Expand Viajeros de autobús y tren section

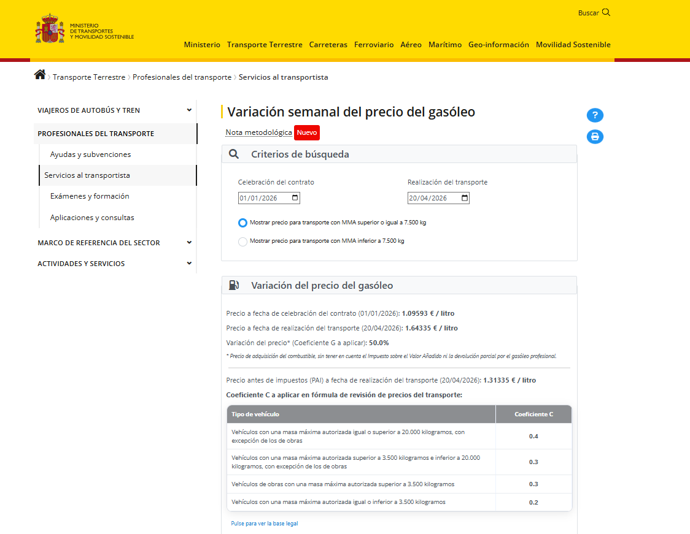(189, 110)
